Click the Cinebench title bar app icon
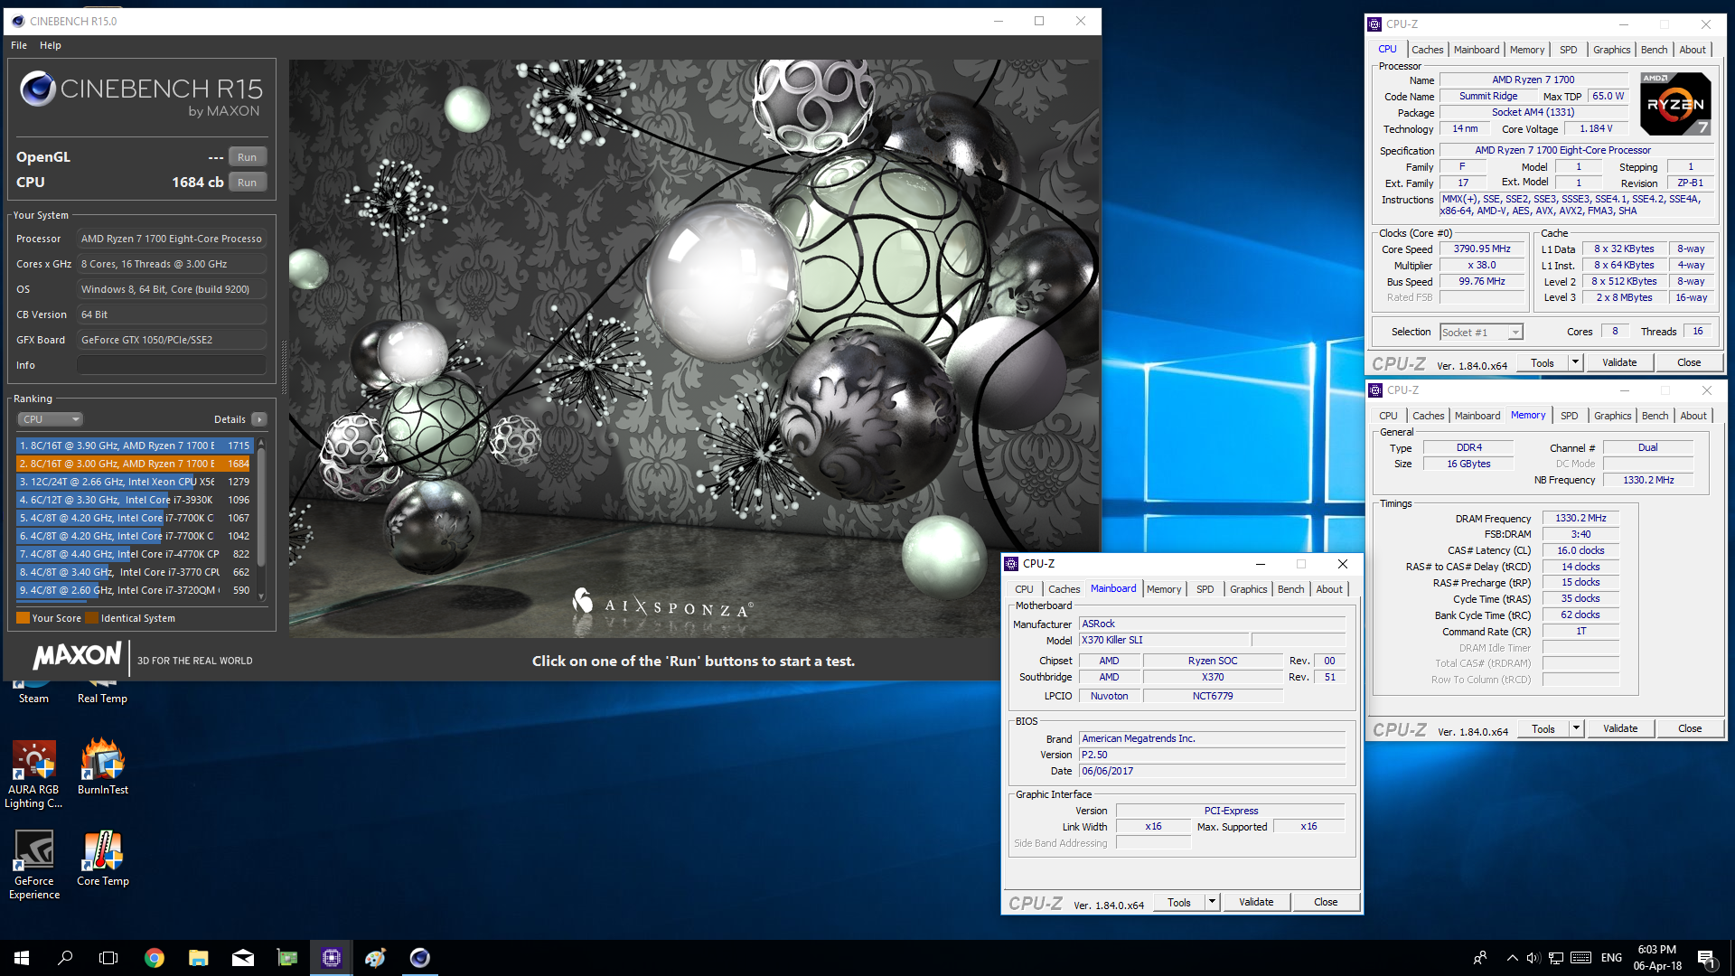Image resolution: width=1735 pixels, height=976 pixels. [18, 21]
